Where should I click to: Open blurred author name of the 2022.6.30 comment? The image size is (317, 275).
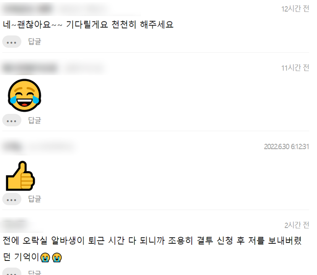(x=13, y=147)
